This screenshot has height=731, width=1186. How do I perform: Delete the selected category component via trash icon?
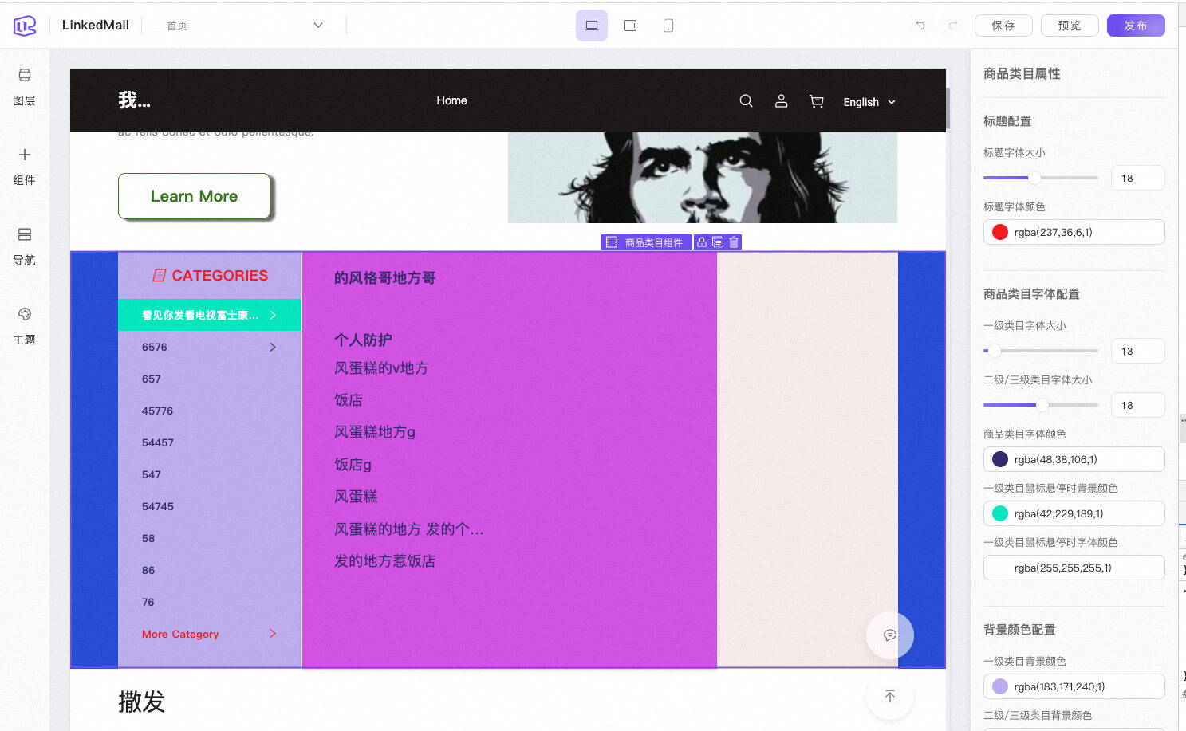734,242
